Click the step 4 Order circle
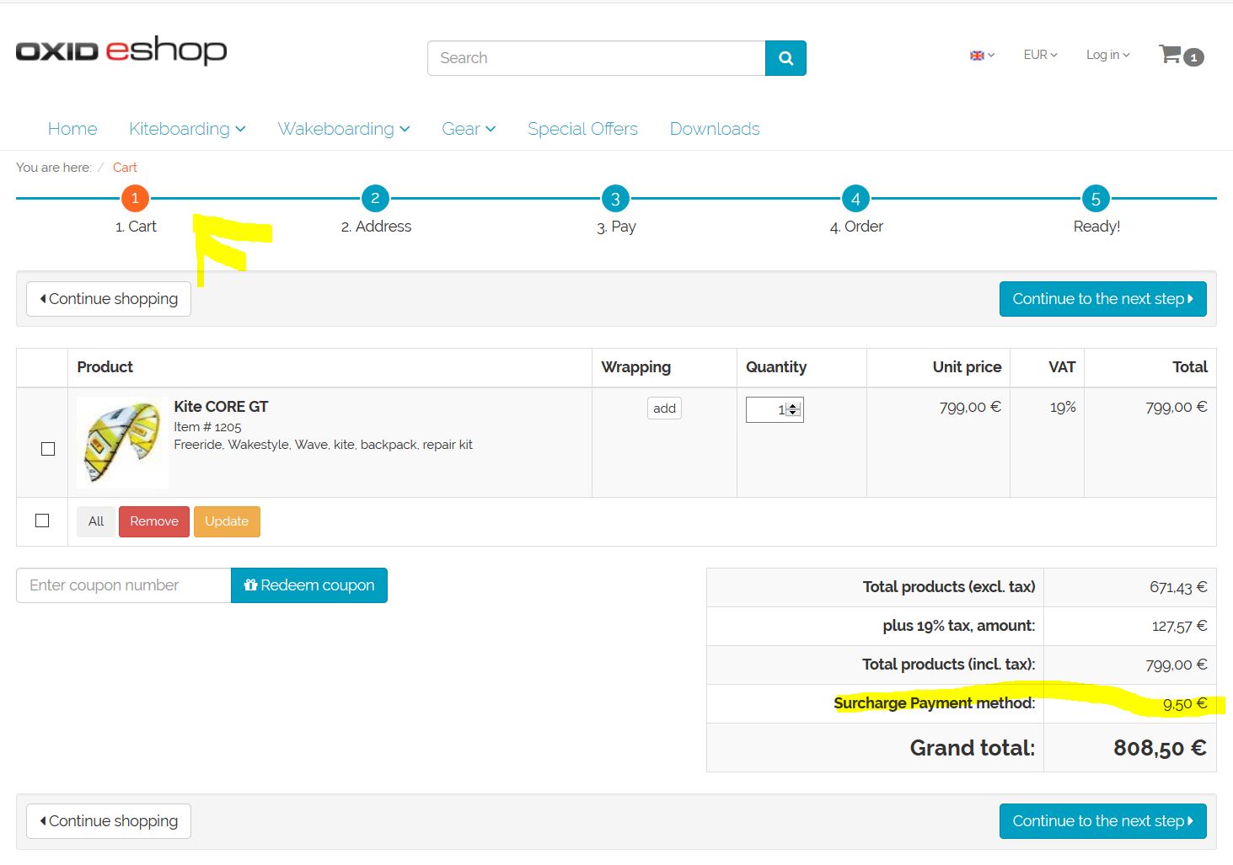The image size is (1233, 865). [x=855, y=199]
